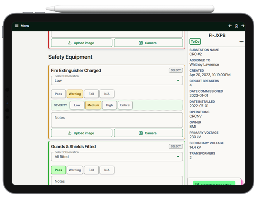Click the Fire Extinguisher dropdown arrow
The height and width of the screenshot is (204, 256).
point(178,81)
